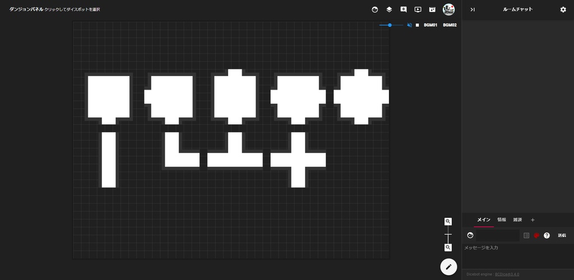The image size is (574, 280).
Task: Adjust the BGM volume slider
Action: pyautogui.click(x=391, y=25)
